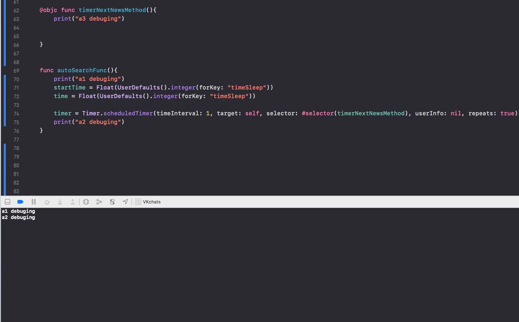Click line number 63 in the gutter

[x=16, y=19]
